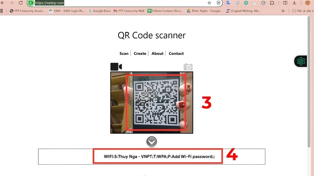The height and width of the screenshot is (176, 314).
Task: Open the Downloads arrow icon
Action: pos(294,3)
